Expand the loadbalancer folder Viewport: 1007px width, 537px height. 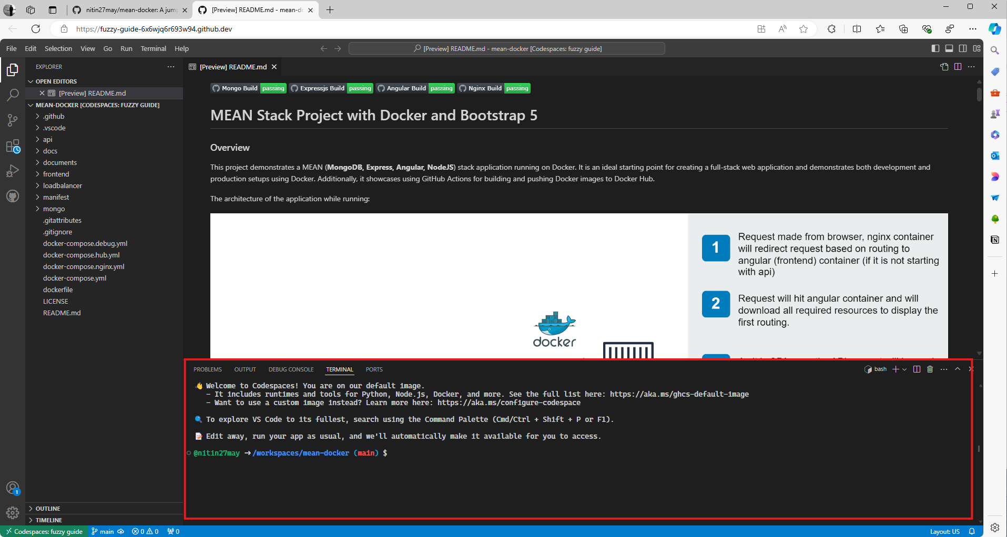(104, 185)
